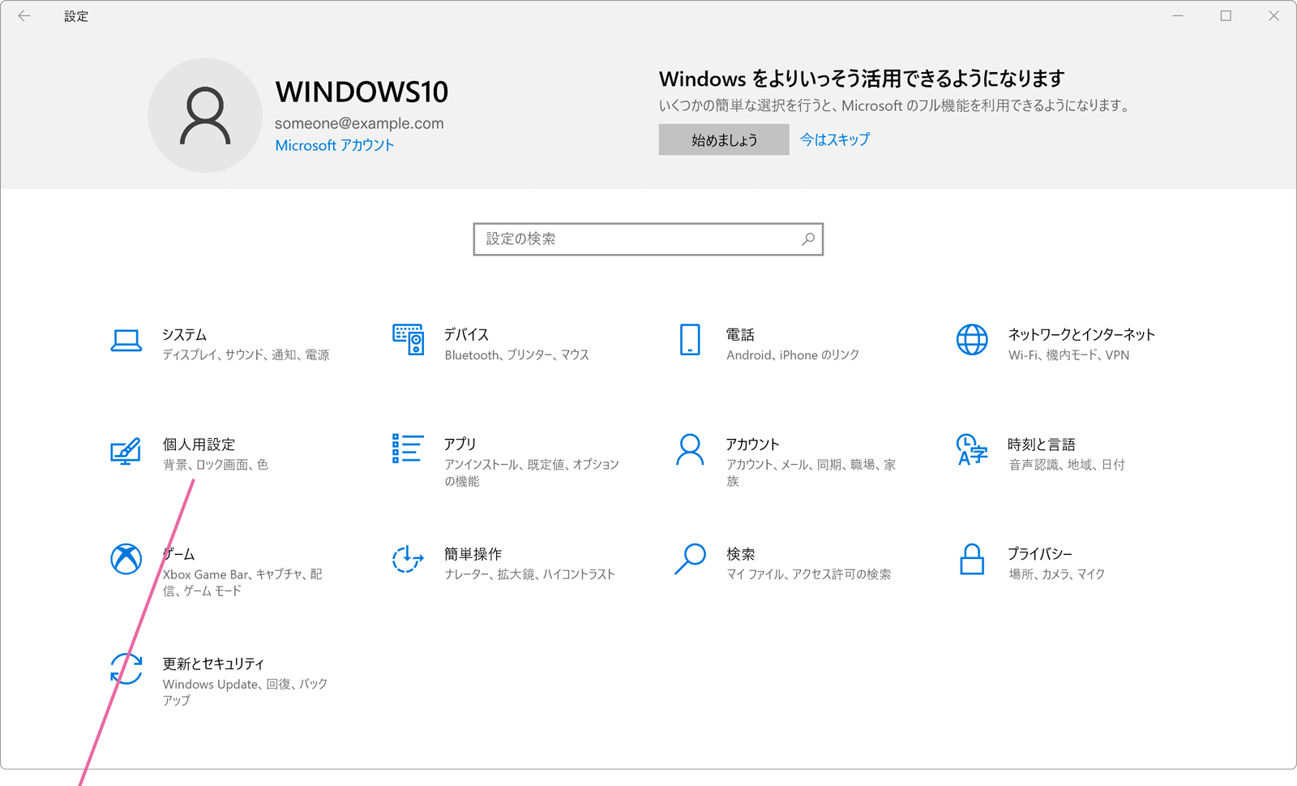Image resolution: width=1297 pixels, height=786 pixels.
Task: Open the アプリ list icon
Action: click(408, 449)
